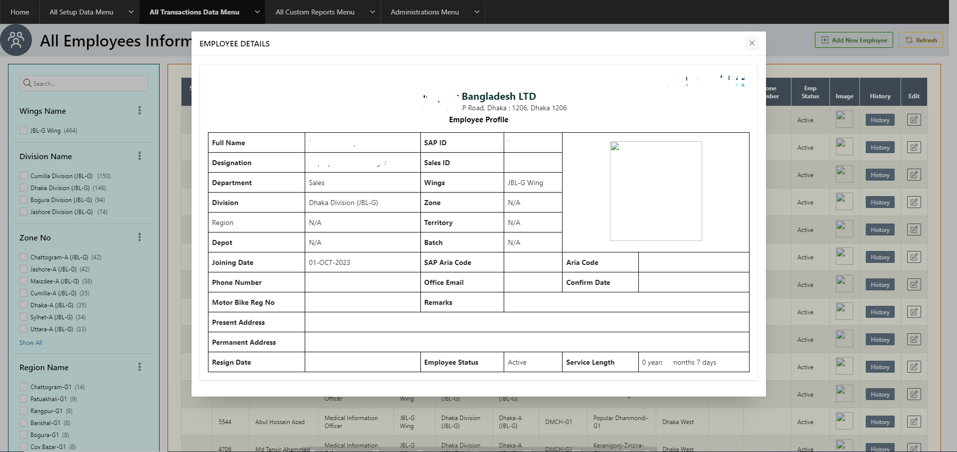Go to the Home menu item
The image size is (957, 452).
pyautogui.click(x=20, y=12)
